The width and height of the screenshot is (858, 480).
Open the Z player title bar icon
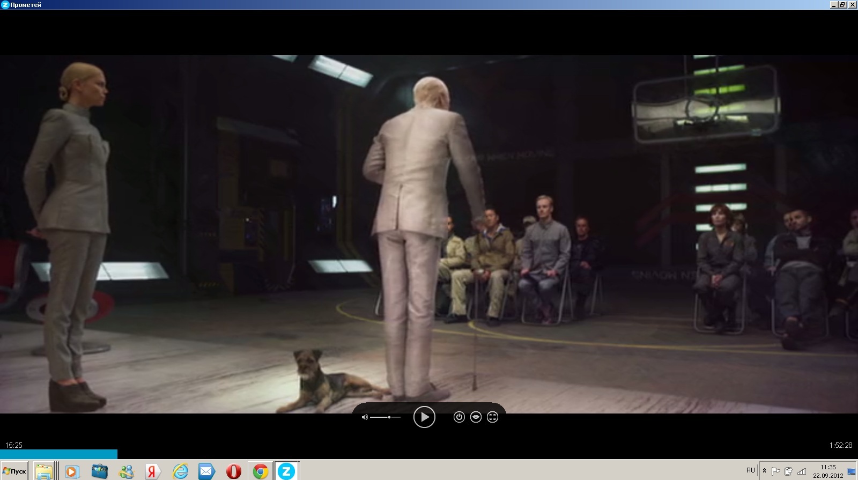pyautogui.click(x=5, y=5)
